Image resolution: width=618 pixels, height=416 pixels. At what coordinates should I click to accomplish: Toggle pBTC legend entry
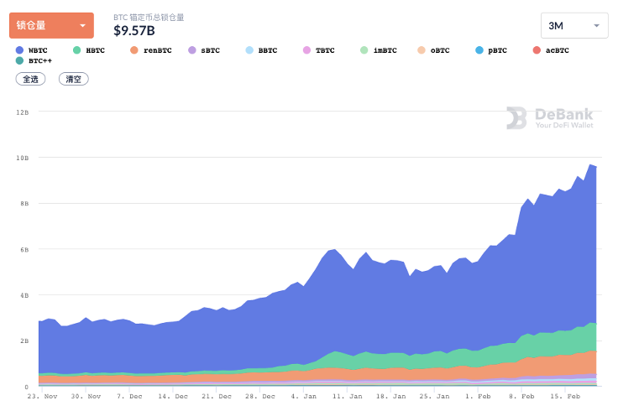click(490, 50)
